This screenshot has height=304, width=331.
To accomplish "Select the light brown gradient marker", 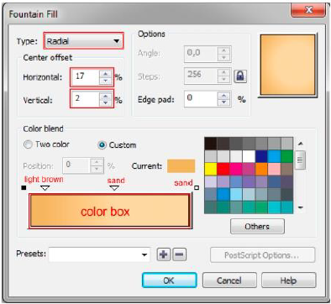I will 45,188.
